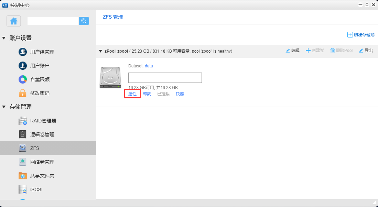Select RAID管理器 in the sidebar
This screenshot has width=378, height=207.
point(43,121)
